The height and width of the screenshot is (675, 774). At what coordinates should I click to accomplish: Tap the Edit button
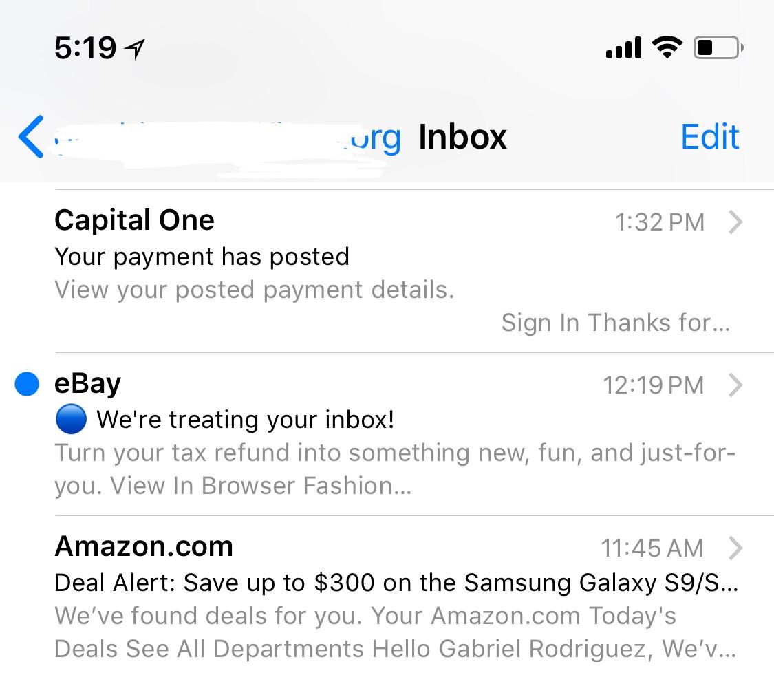(x=710, y=136)
